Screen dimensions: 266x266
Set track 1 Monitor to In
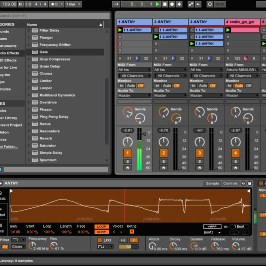tap(122, 85)
